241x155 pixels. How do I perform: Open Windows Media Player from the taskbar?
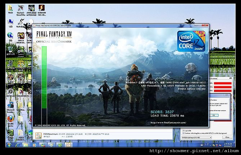click(34, 145)
